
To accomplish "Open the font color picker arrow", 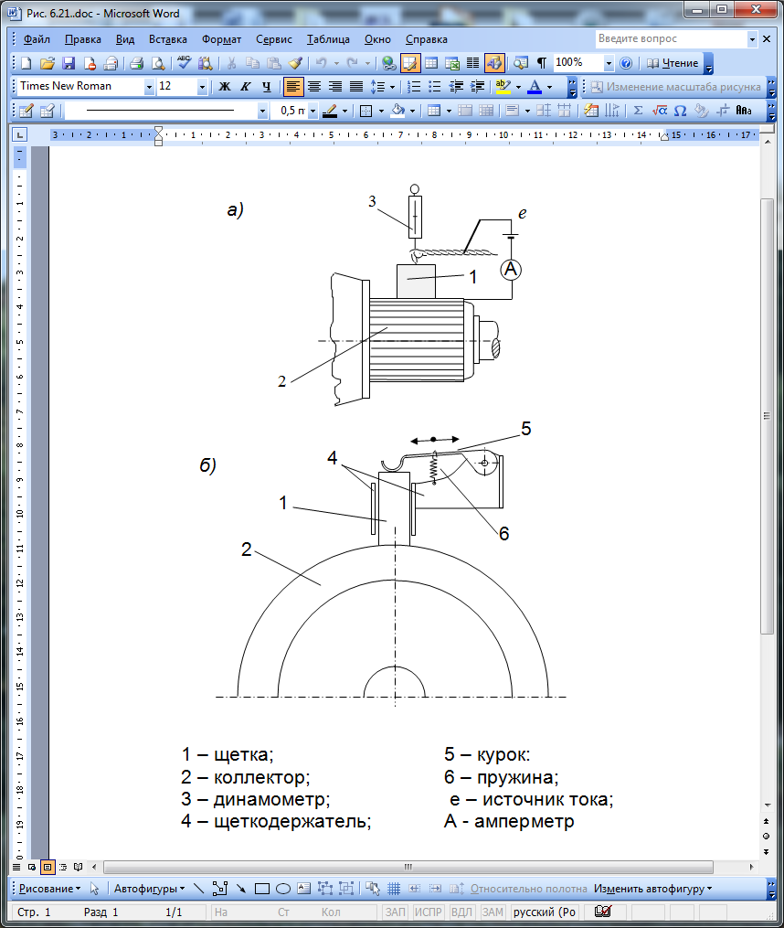I will tap(550, 87).
